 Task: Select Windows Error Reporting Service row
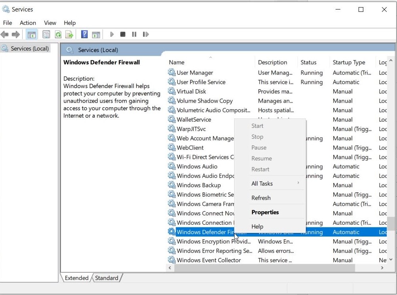(277, 251)
